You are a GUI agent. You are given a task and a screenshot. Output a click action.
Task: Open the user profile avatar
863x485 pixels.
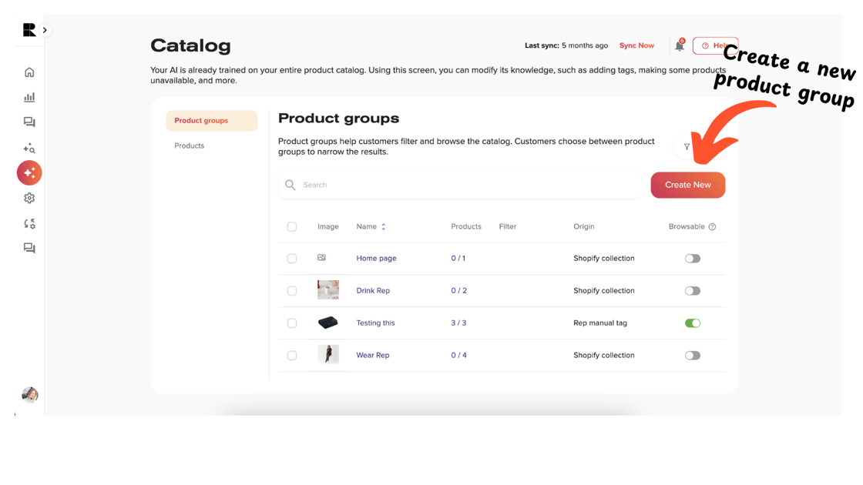30,394
